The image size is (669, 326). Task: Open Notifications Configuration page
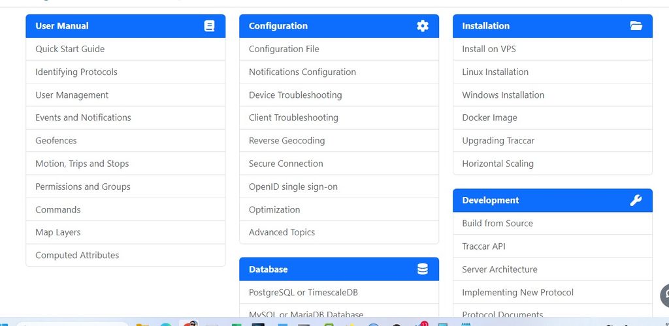(x=339, y=72)
